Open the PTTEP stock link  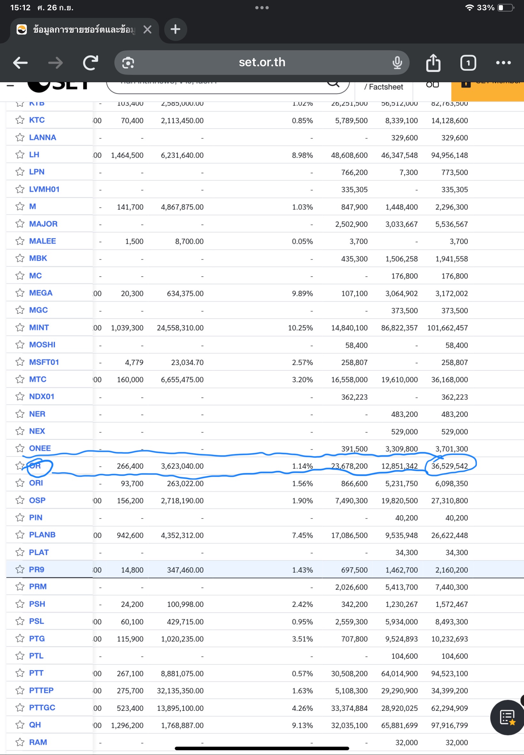(41, 690)
